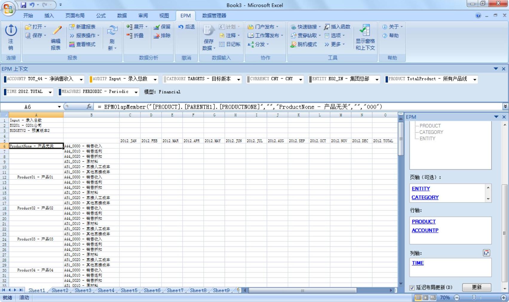Open the AUDITP Input context dropdown
Viewport: 509px width, 302px height.
pyautogui.click(x=155, y=79)
